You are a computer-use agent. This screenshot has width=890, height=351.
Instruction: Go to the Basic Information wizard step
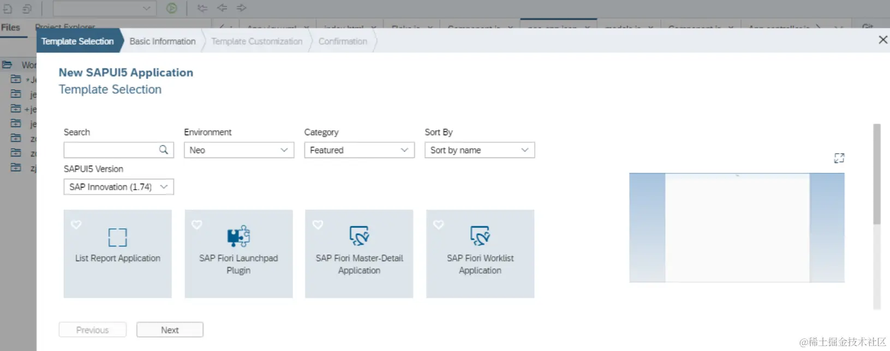coord(163,41)
